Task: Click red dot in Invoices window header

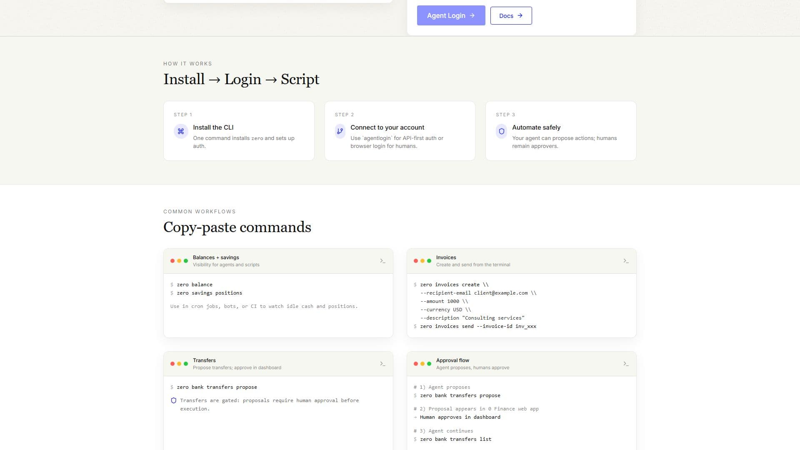Action: [x=416, y=261]
